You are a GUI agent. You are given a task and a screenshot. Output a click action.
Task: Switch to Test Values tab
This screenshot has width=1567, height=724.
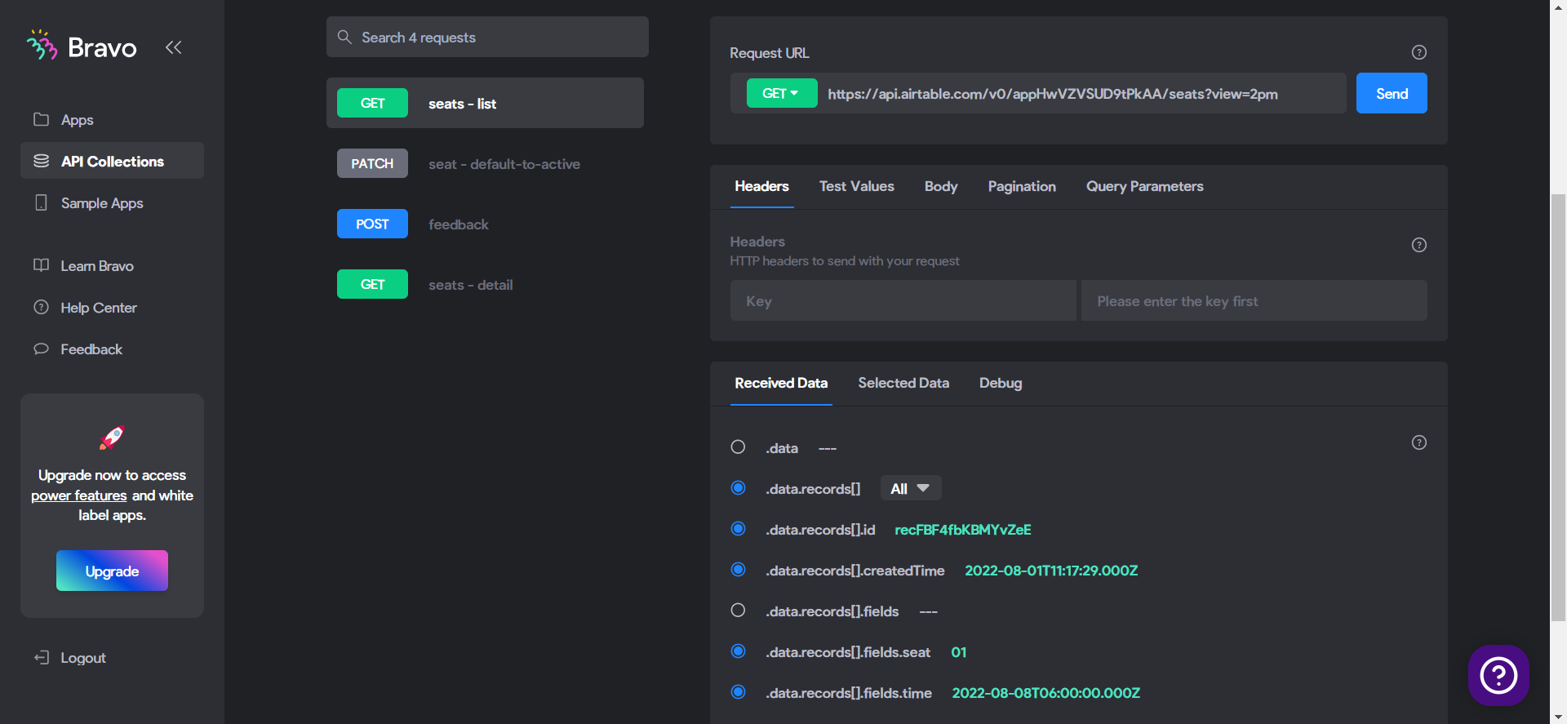click(x=856, y=186)
